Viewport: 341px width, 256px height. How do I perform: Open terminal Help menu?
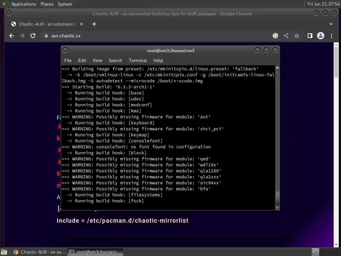pos(158,60)
